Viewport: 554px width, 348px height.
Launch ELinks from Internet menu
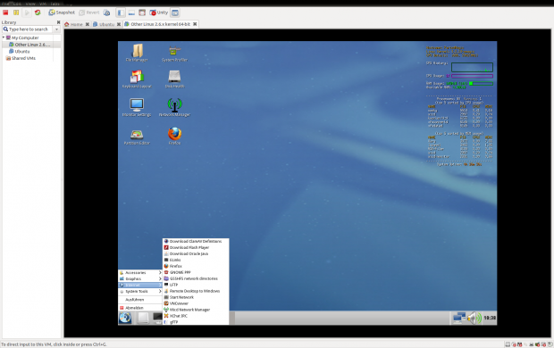(196, 261)
